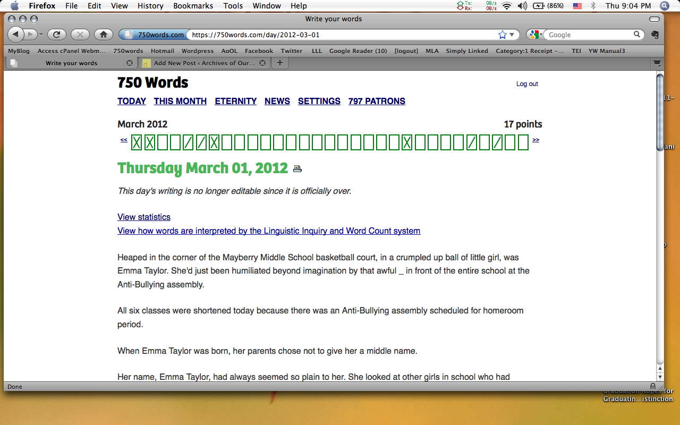Click the Log out link
The image size is (680, 425).
tap(527, 84)
